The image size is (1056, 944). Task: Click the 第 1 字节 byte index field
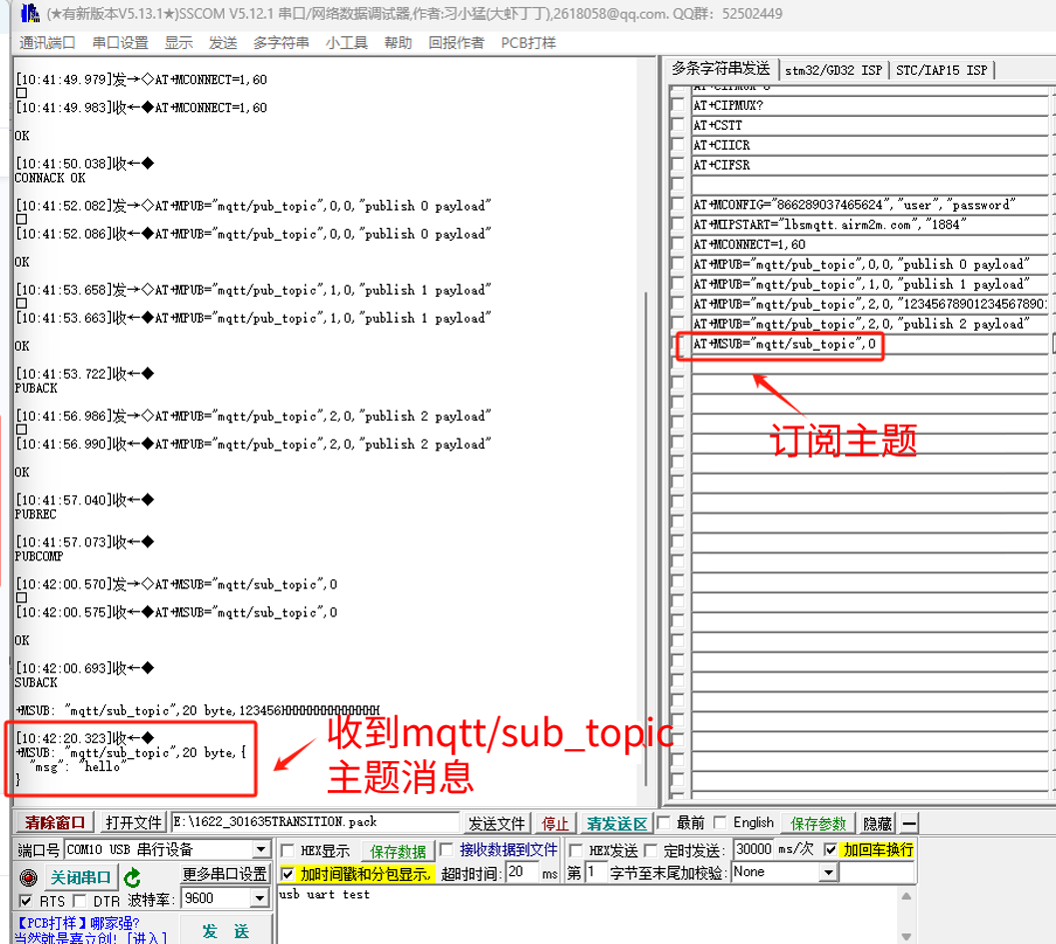594,873
